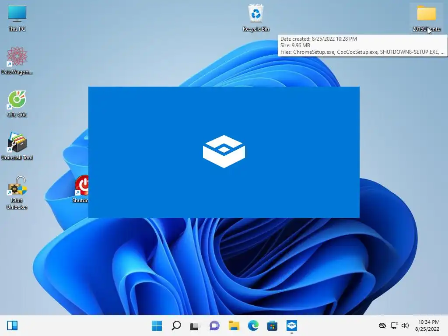Select the IObit Unlocker shortcut
The image size is (448, 336).
click(17, 192)
